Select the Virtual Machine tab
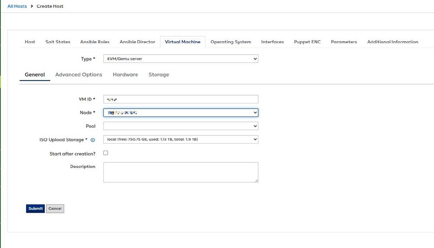This screenshot has height=248, width=434. pos(183,42)
